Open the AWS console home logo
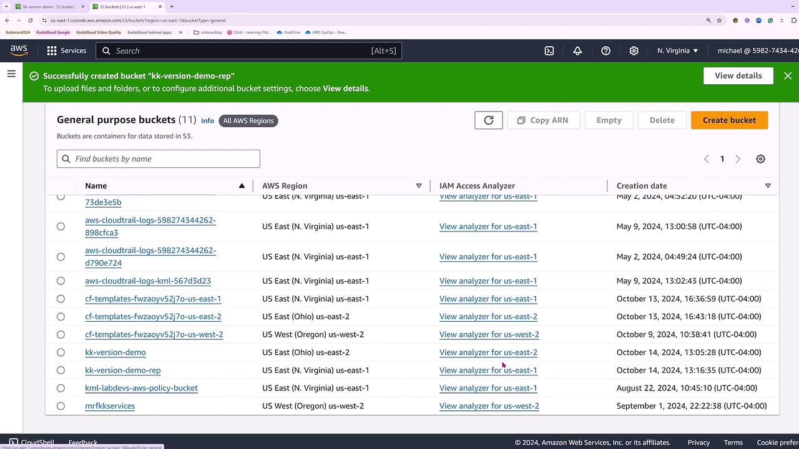This screenshot has width=799, height=449. click(x=19, y=51)
